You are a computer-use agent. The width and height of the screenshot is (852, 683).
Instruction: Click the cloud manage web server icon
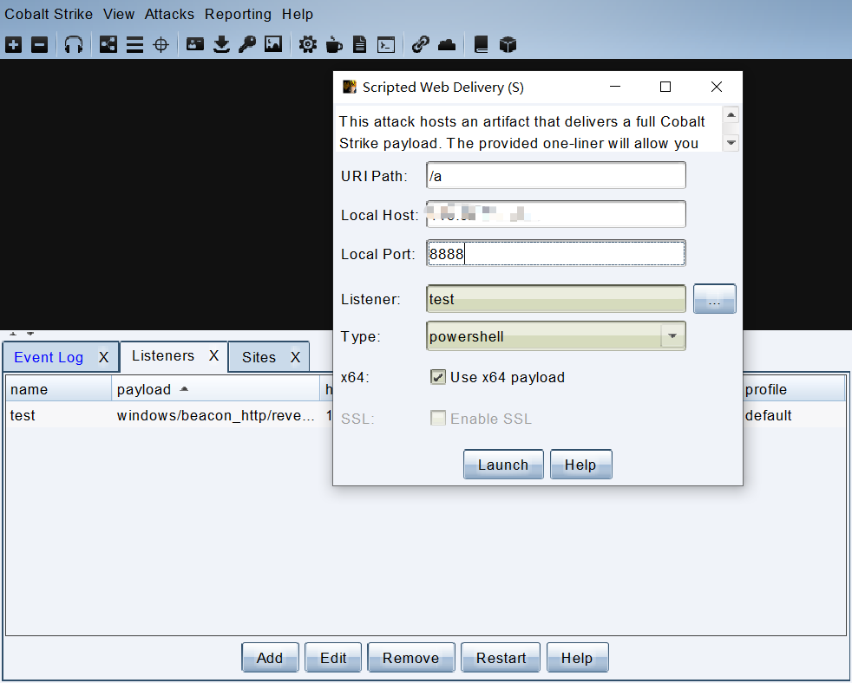447,44
